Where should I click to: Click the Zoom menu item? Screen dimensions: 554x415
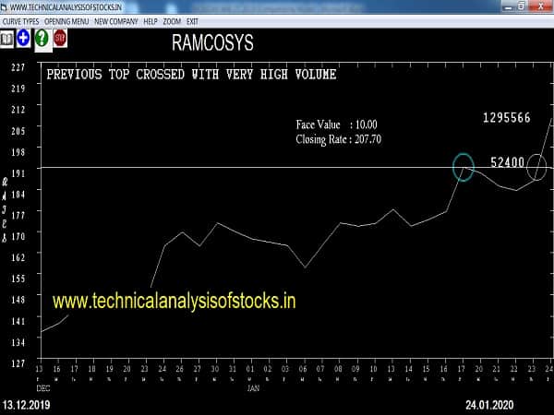tap(173, 20)
